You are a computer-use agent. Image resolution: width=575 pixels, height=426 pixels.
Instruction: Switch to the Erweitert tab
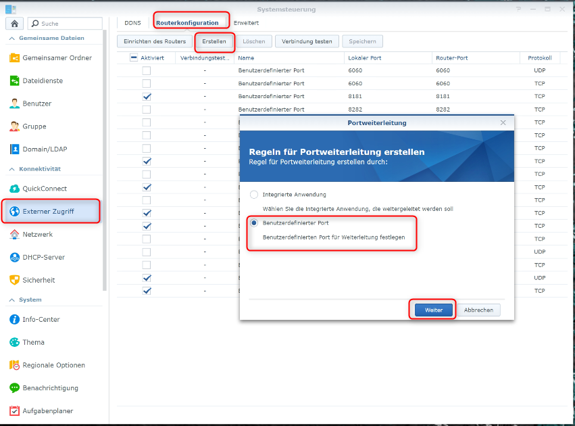[x=246, y=23]
